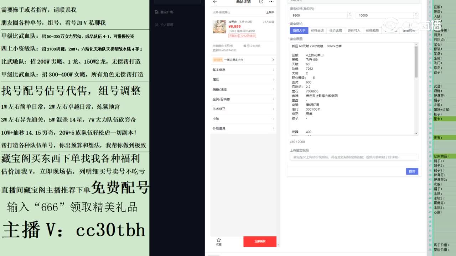Expand the 属性 section
Viewport: 456px width, 256px height.
(x=243, y=80)
